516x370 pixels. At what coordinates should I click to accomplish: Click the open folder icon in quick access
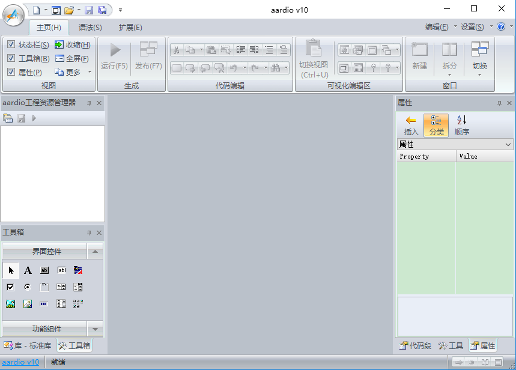click(x=69, y=10)
